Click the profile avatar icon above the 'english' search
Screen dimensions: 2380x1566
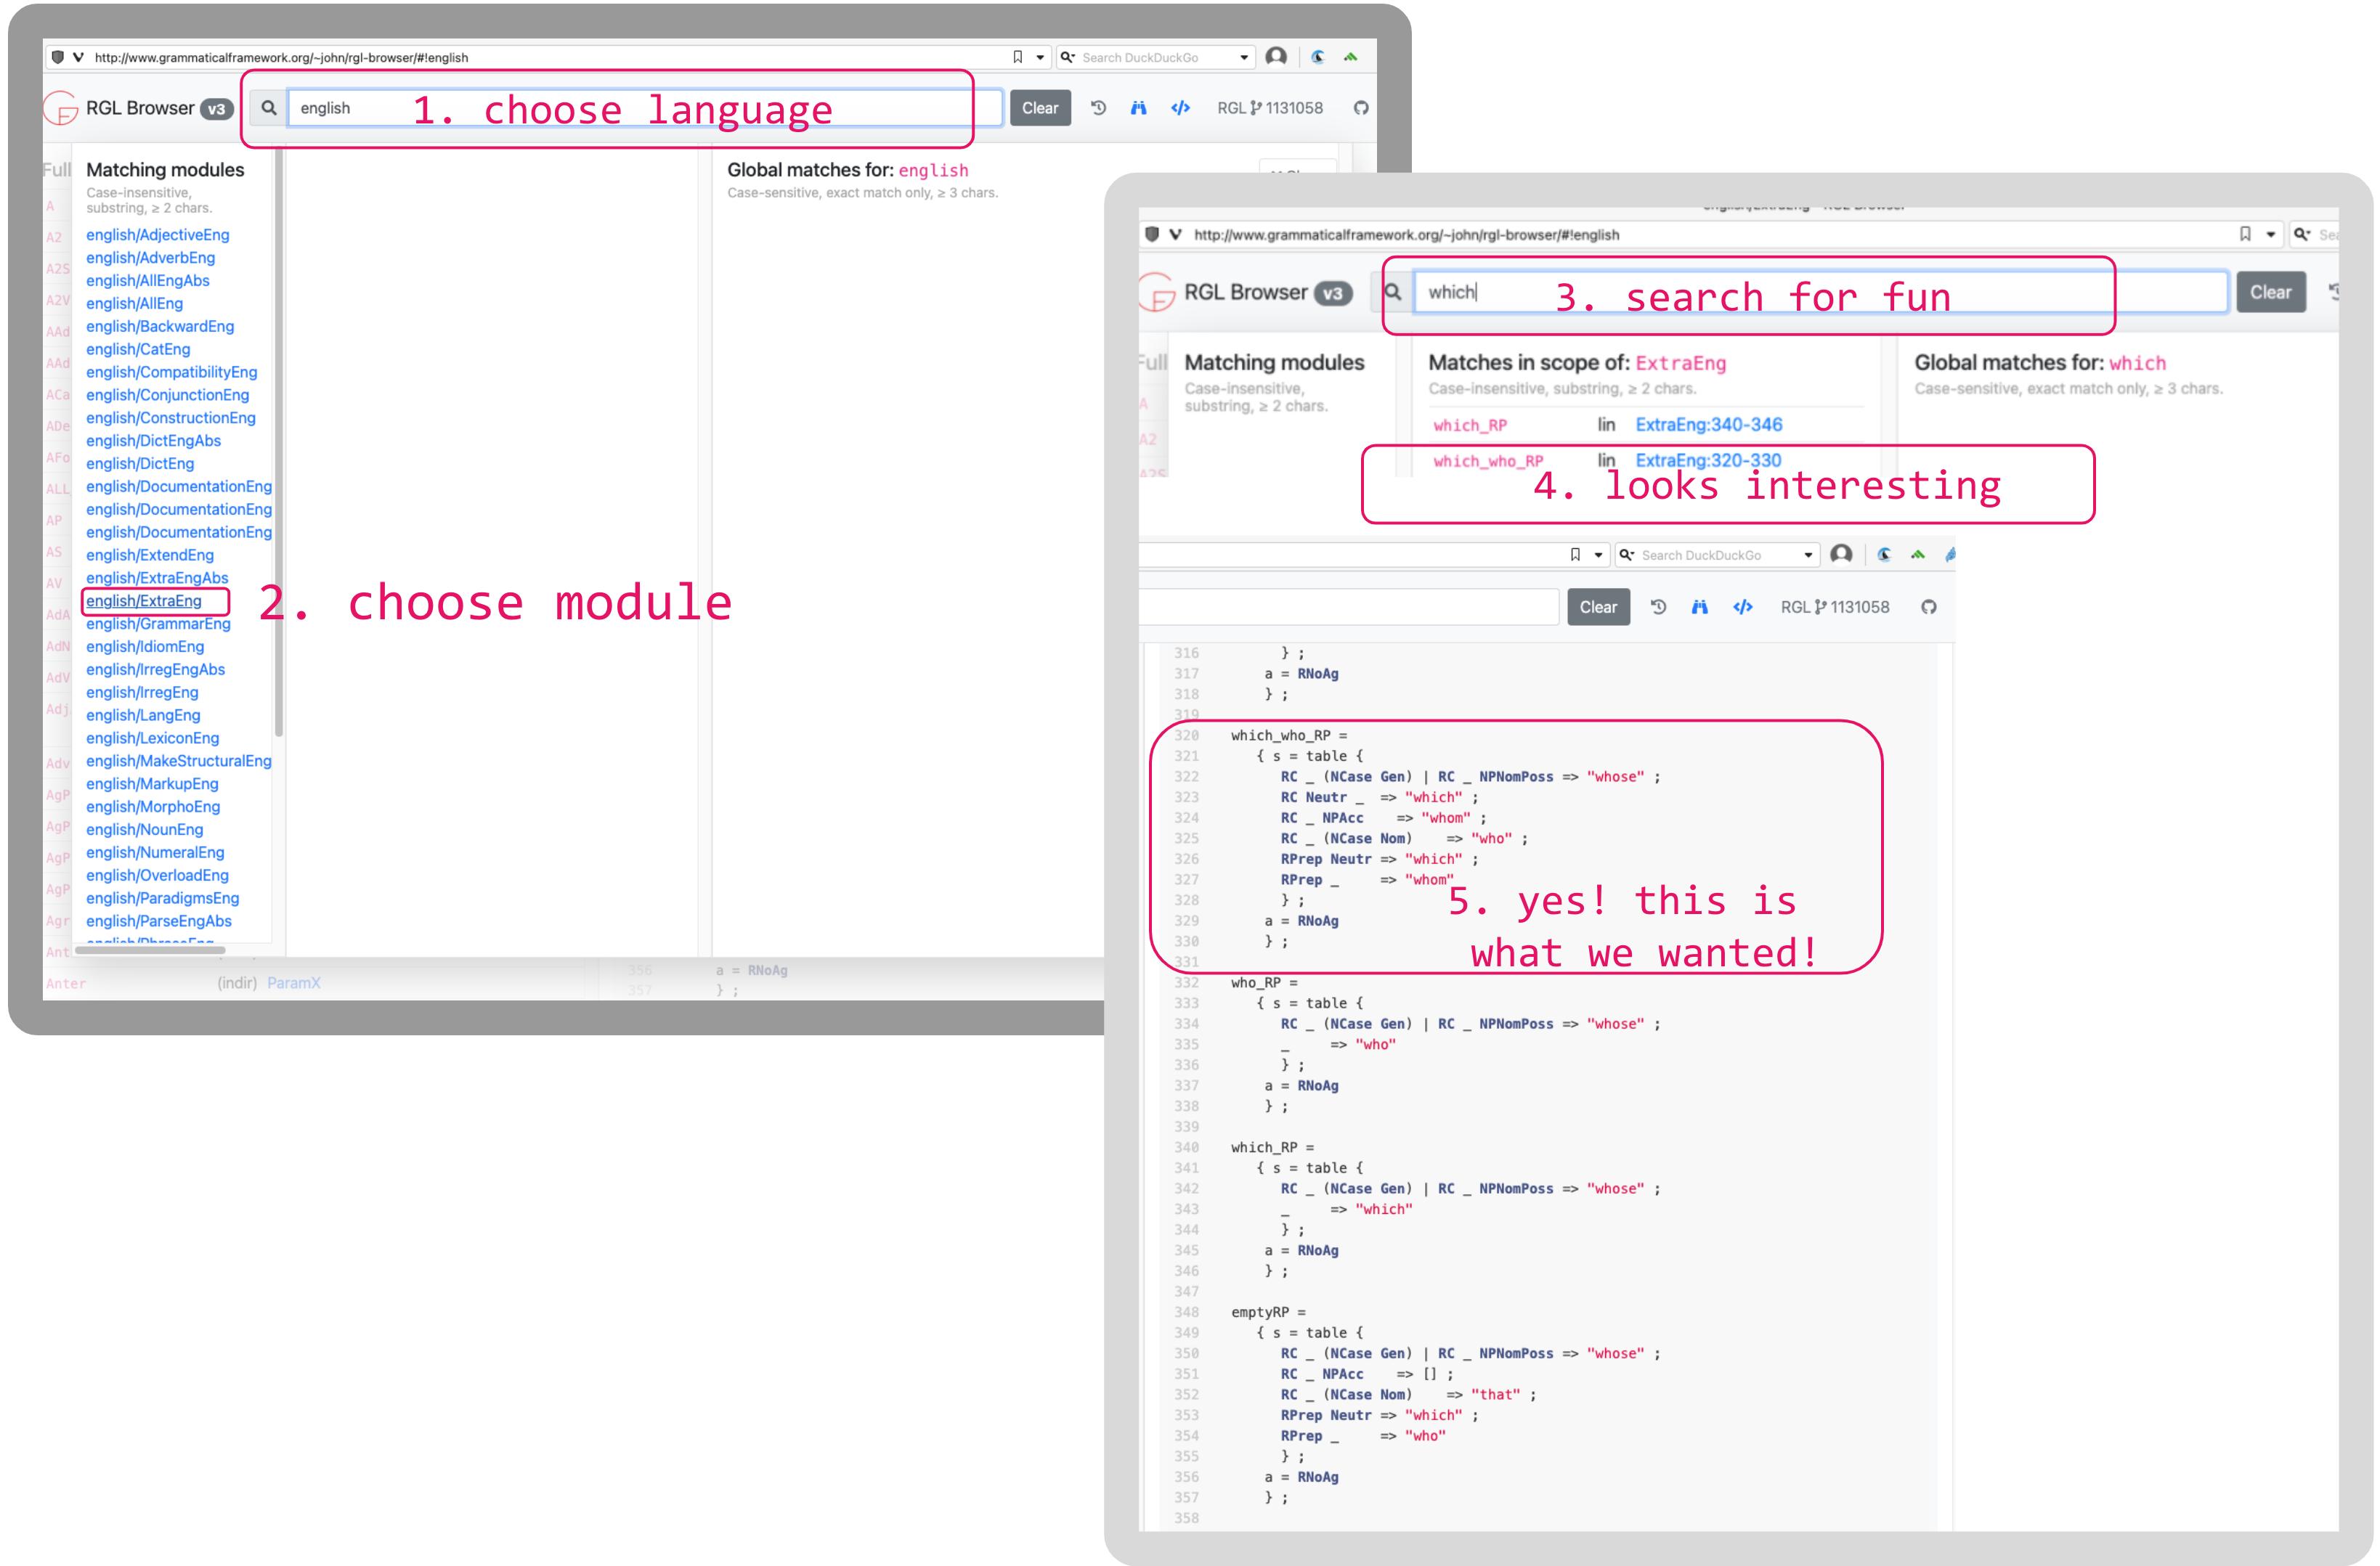coord(1276,57)
